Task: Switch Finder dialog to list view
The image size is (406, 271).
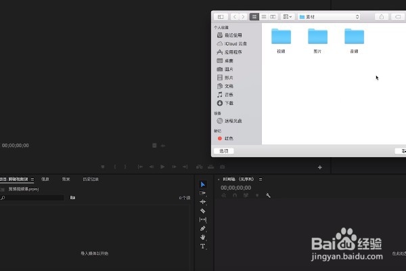Action: click(x=264, y=17)
